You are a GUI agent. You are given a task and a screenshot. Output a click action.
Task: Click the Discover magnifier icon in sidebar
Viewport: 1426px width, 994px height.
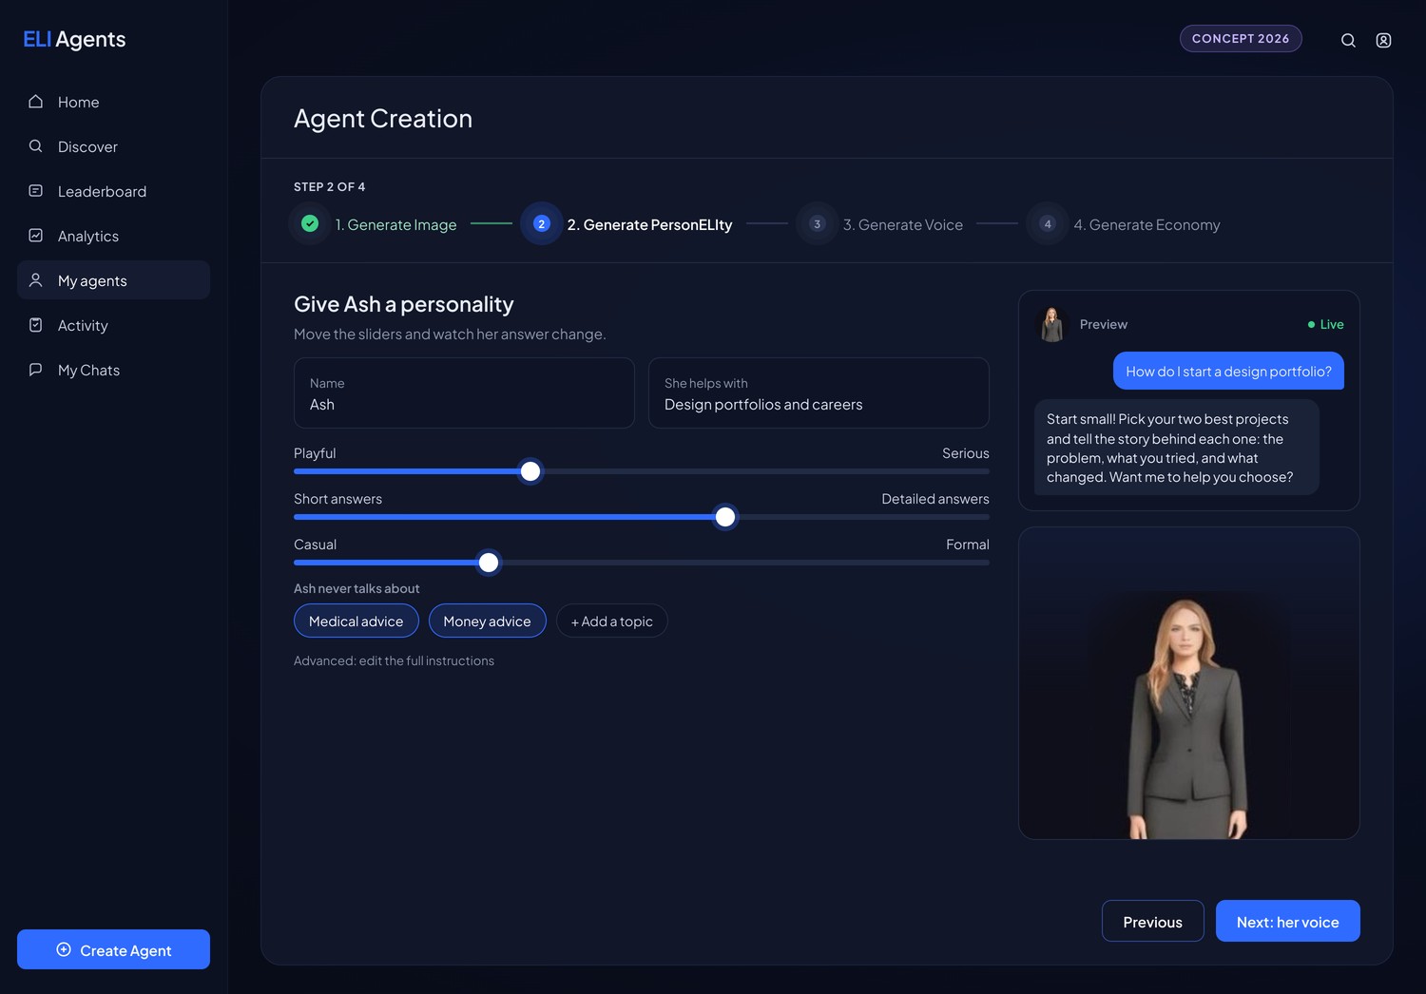point(36,146)
